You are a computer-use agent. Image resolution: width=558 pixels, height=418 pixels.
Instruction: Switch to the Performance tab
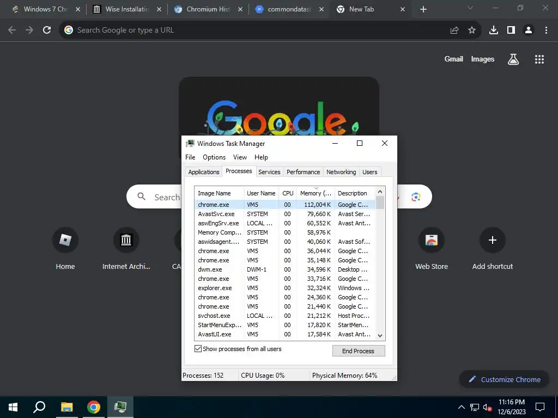click(303, 172)
